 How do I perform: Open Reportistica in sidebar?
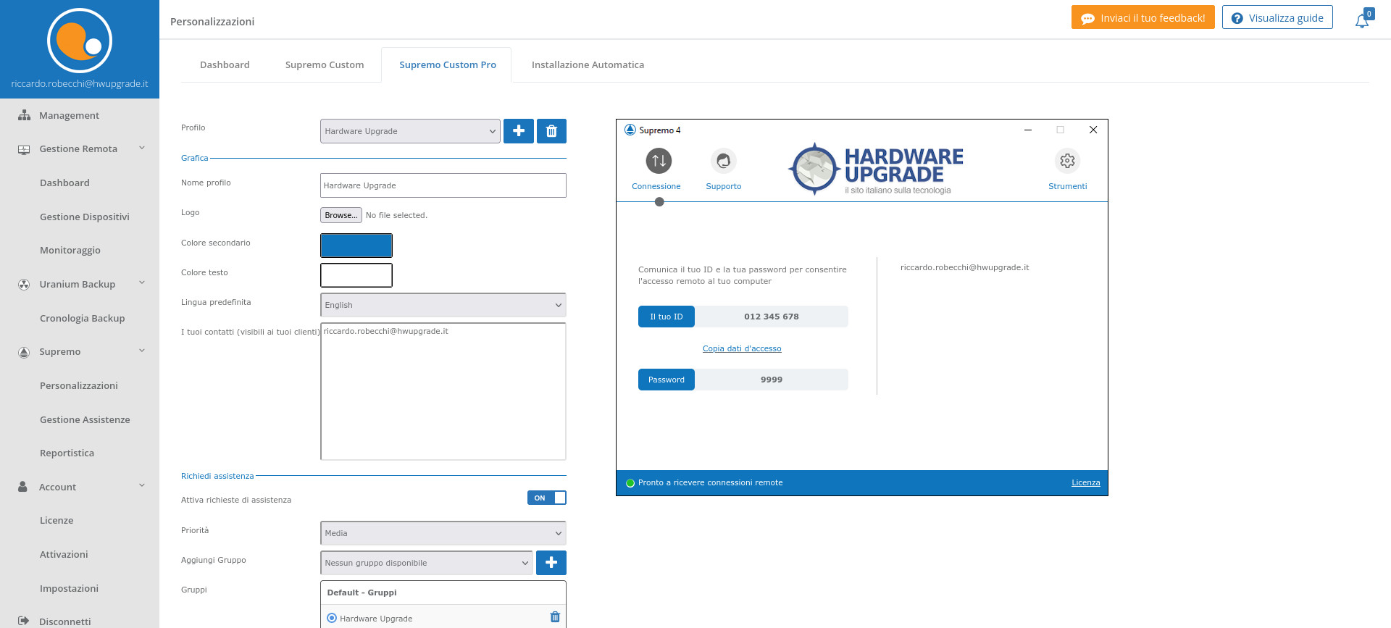click(67, 453)
